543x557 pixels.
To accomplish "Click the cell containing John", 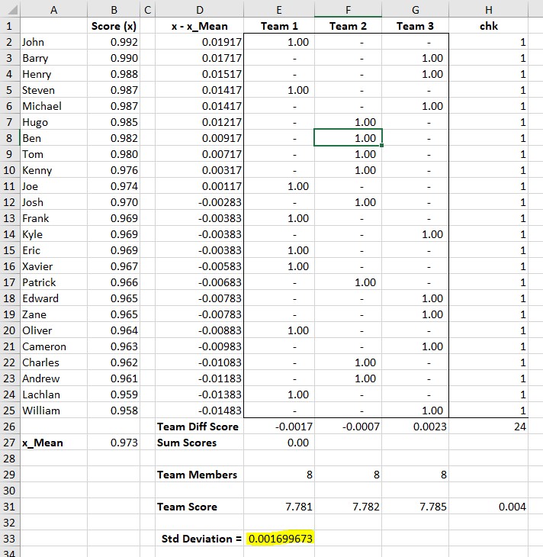I will 53,42.
